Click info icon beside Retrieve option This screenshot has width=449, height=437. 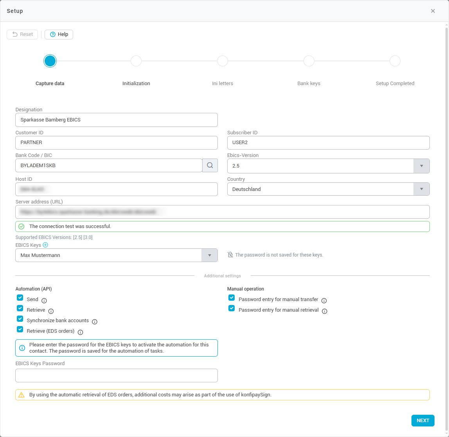tap(51, 311)
